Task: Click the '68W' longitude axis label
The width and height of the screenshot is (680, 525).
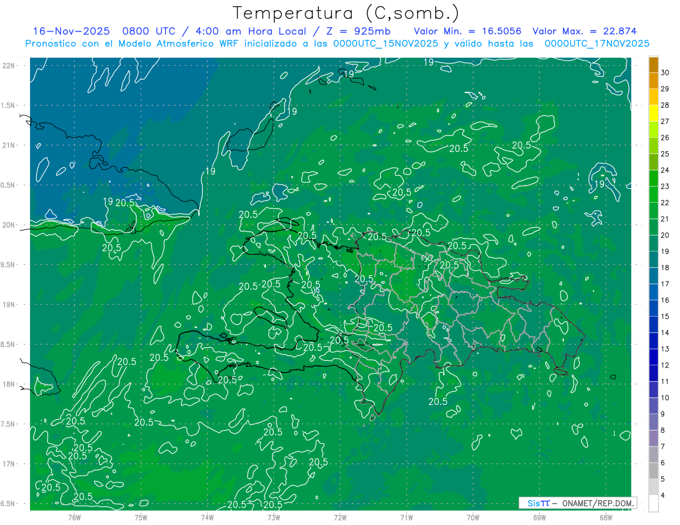Action: tap(606, 517)
